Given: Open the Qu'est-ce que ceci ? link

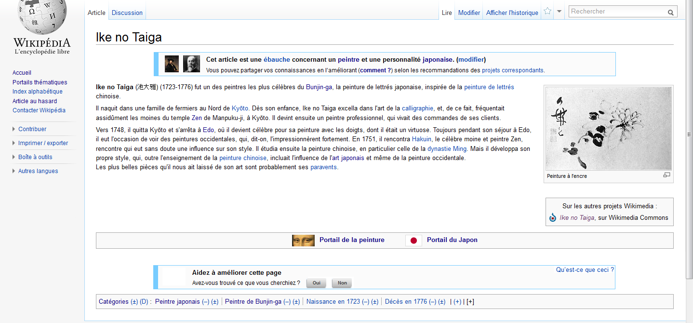Looking at the screenshot, I should (585, 270).
